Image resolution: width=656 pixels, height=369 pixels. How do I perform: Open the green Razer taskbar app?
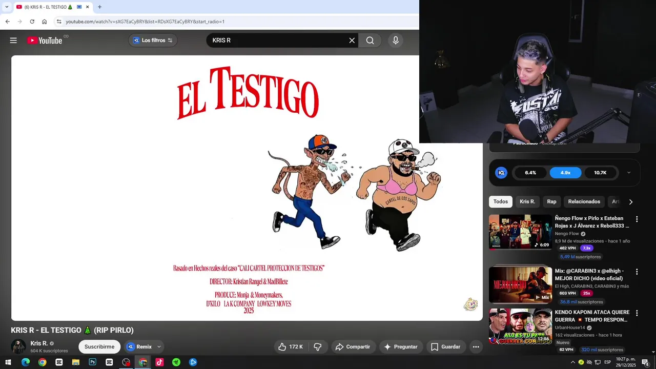click(x=176, y=362)
